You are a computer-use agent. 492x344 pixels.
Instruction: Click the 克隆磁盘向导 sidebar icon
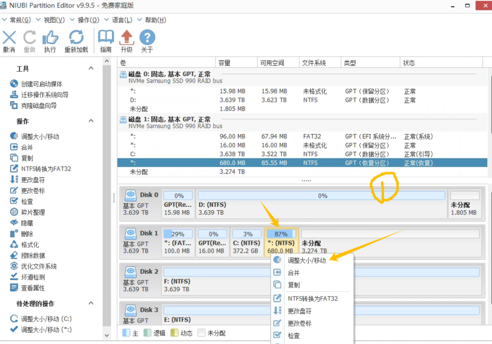tap(14, 105)
